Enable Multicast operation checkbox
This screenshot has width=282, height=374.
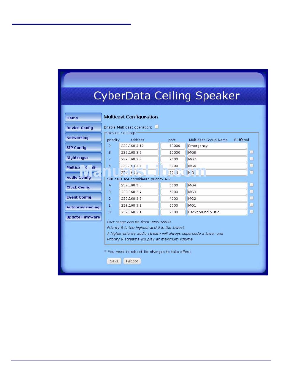click(157, 127)
